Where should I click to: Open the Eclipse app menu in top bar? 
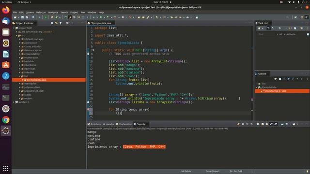(x=24, y=2)
